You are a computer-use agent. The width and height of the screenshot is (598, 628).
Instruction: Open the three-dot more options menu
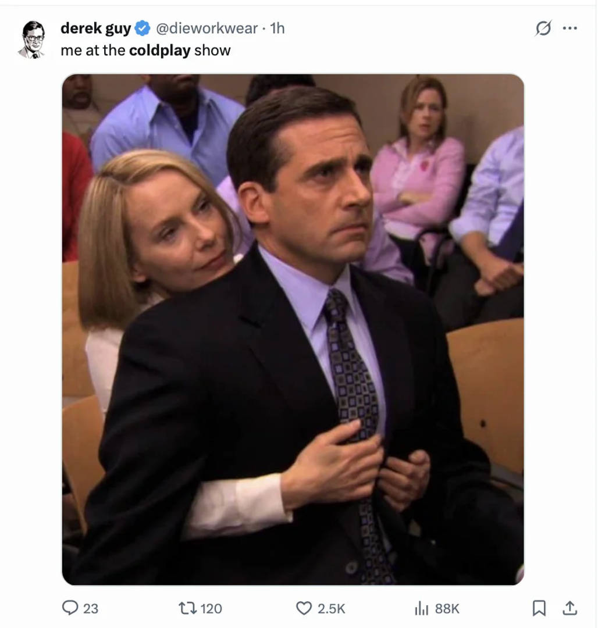point(570,28)
